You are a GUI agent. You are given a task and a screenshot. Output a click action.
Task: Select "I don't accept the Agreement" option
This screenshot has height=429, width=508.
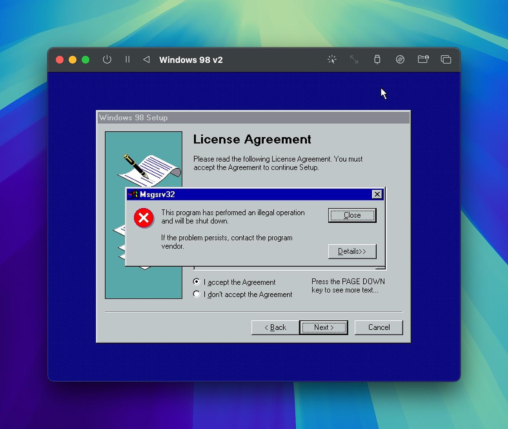click(x=196, y=294)
